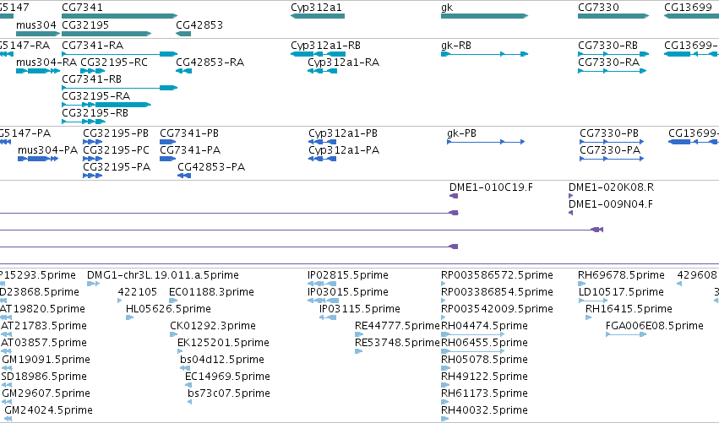Click EST FGA006E08.5prime
Screen dimensions: 719x423
point(626,334)
